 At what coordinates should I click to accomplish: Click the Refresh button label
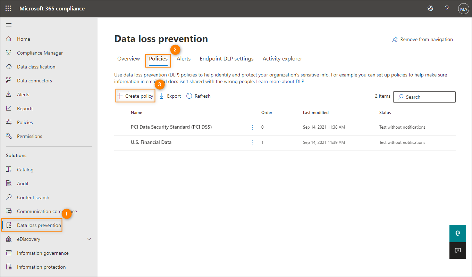tap(203, 96)
